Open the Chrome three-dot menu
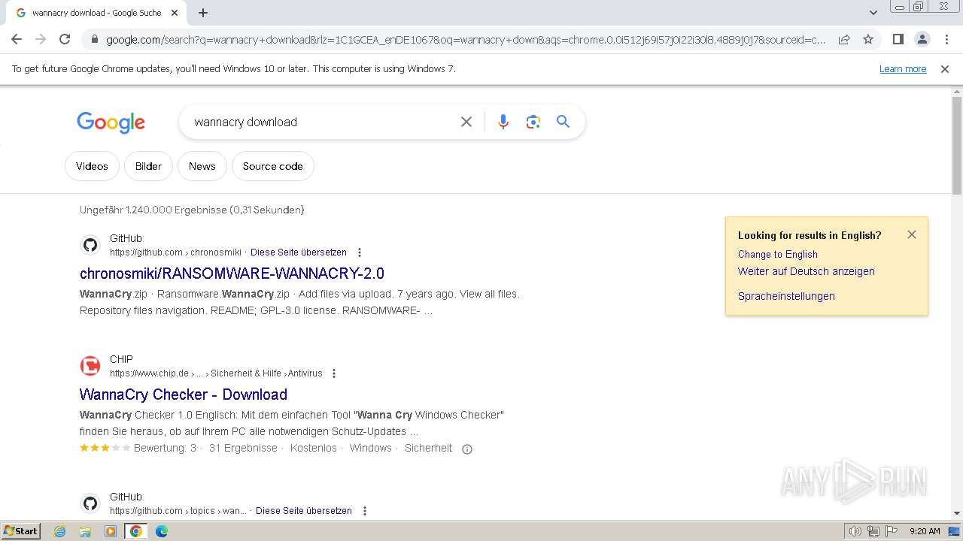The height and width of the screenshot is (541, 963). pos(946,39)
